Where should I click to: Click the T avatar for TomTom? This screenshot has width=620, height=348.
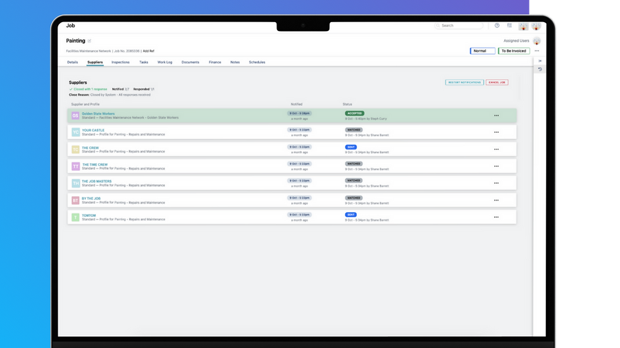[75, 217]
